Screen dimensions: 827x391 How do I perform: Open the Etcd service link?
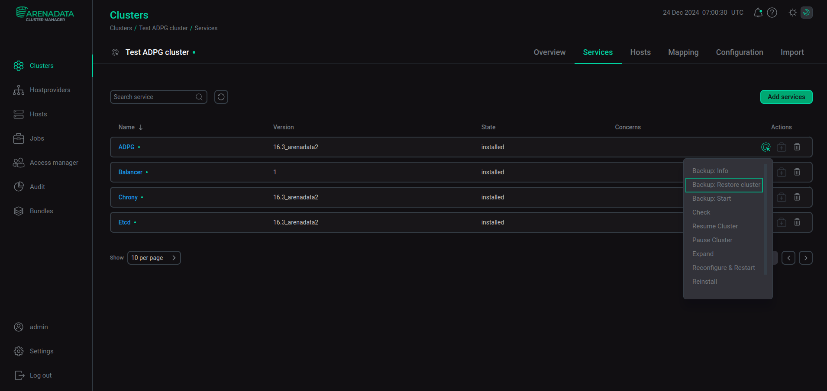pos(124,222)
